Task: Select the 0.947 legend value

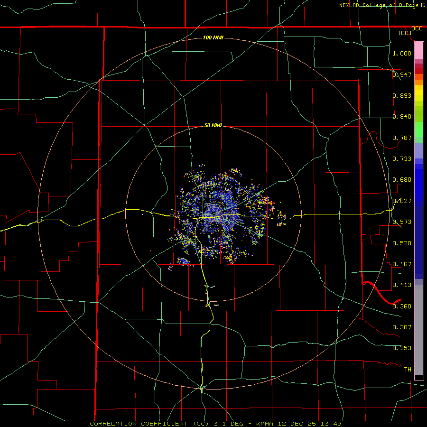Action: (x=402, y=74)
